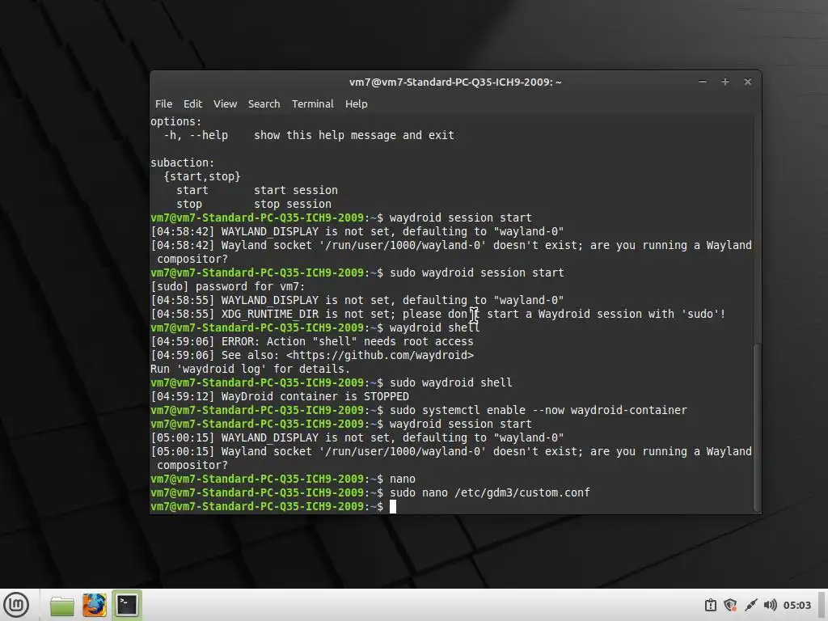Click the show desktop strip at panel end
The height and width of the screenshot is (621, 828).
(822, 605)
